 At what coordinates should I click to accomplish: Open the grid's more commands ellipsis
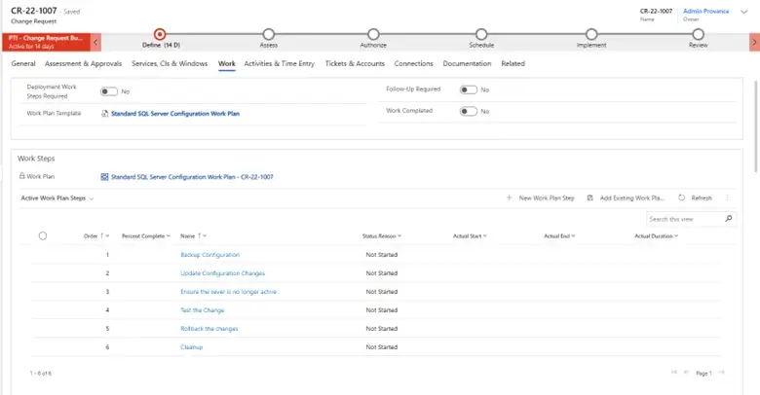point(727,197)
